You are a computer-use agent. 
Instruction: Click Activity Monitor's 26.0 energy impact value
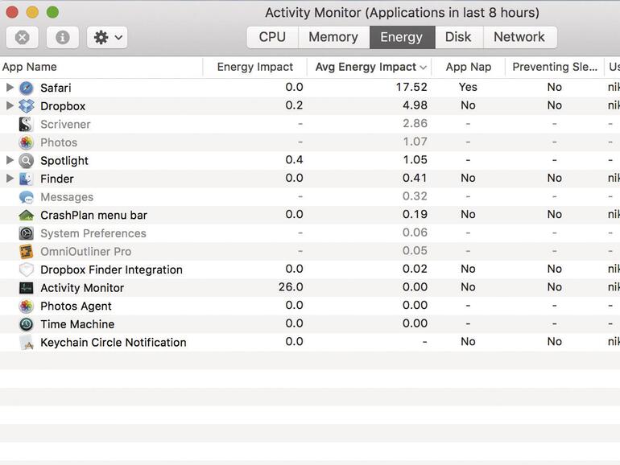(x=291, y=287)
